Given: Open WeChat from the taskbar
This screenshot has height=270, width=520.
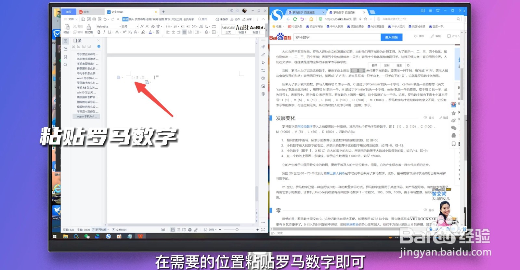Looking at the screenshot, I should [x=87, y=236].
